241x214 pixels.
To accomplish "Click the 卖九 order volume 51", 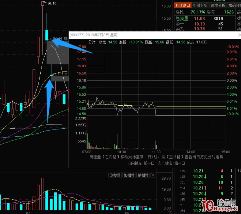I will [x=221, y=29].
